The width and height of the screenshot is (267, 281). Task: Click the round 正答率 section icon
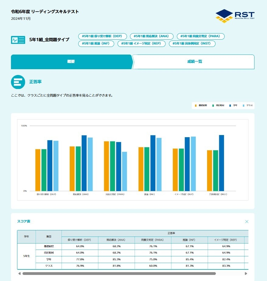coord(18,82)
